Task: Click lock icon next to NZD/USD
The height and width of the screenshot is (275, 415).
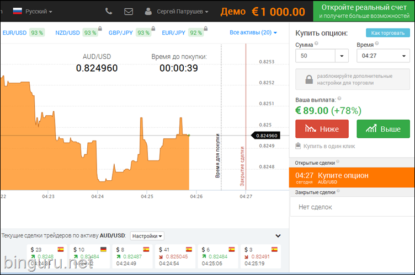Action: (x=99, y=28)
